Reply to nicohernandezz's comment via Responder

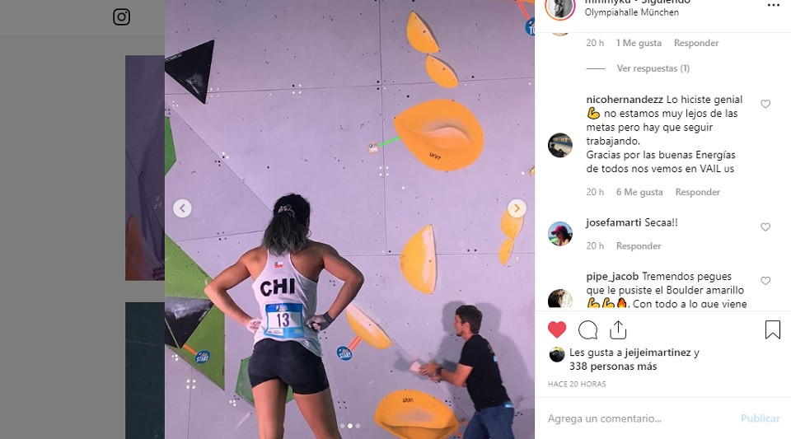tap(697, 192)
